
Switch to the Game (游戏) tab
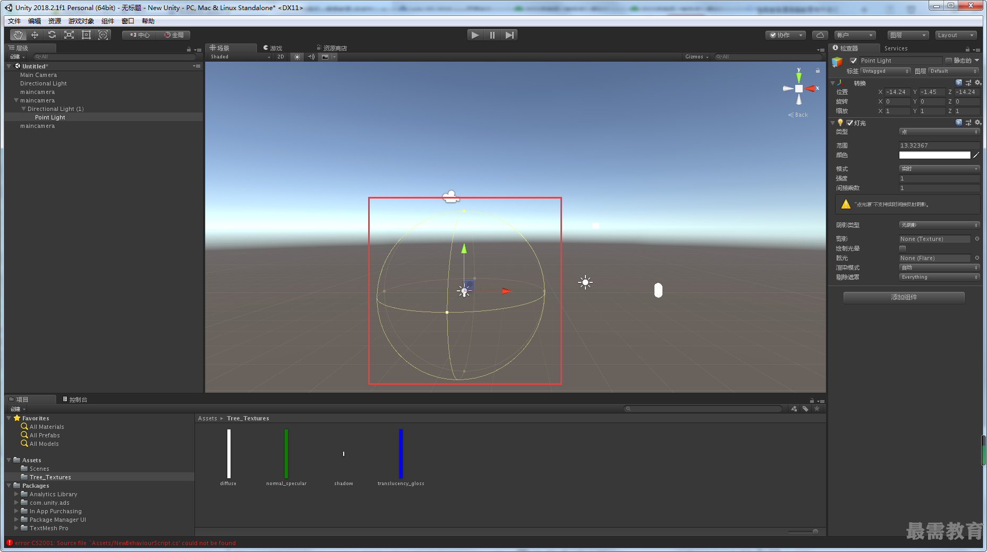click(x=273, y=48)
